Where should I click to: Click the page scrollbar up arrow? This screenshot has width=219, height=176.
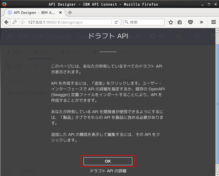coord(217,30)
